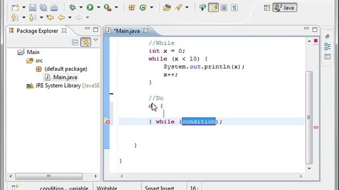Run the program with the green play icon
Image resolution: width=339 pixels, height=190 pixels.
[x=90, y=7]
